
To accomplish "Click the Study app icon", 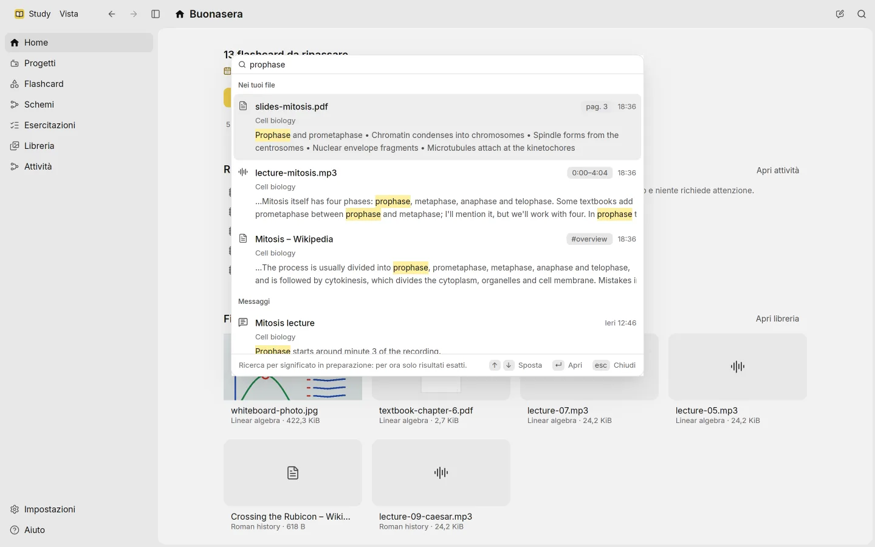I will pyautogui.click(x=19, y=14).
